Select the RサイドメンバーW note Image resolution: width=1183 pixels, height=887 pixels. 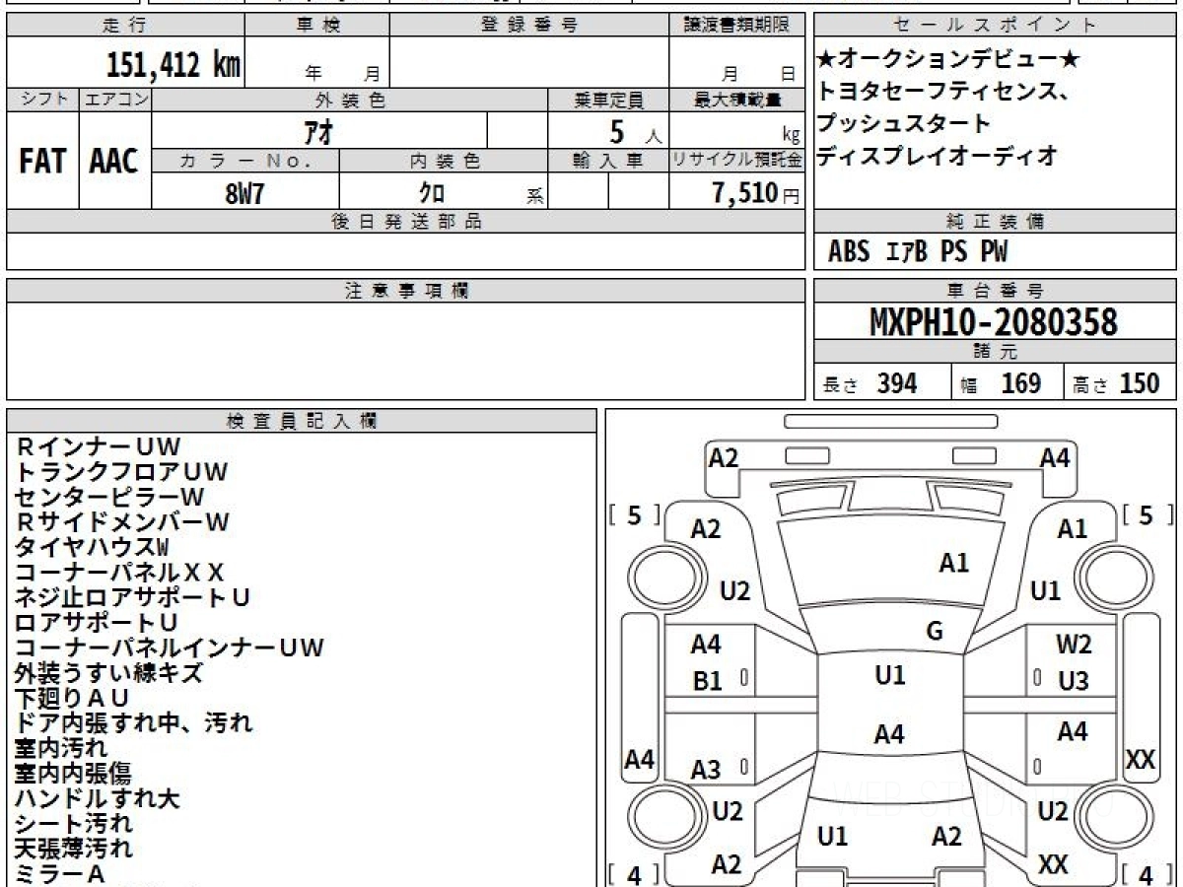pyautogui.click(x=121, y=522)
